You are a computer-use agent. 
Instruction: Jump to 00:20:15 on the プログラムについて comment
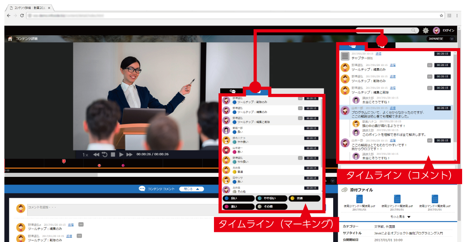442,108
